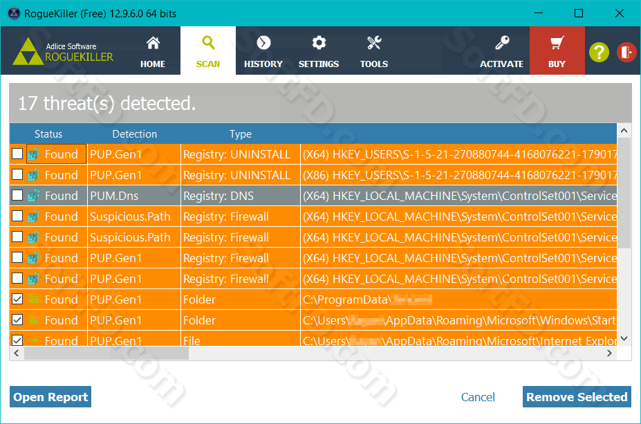Click the ACTIVATE label

(x=501, y=64)
